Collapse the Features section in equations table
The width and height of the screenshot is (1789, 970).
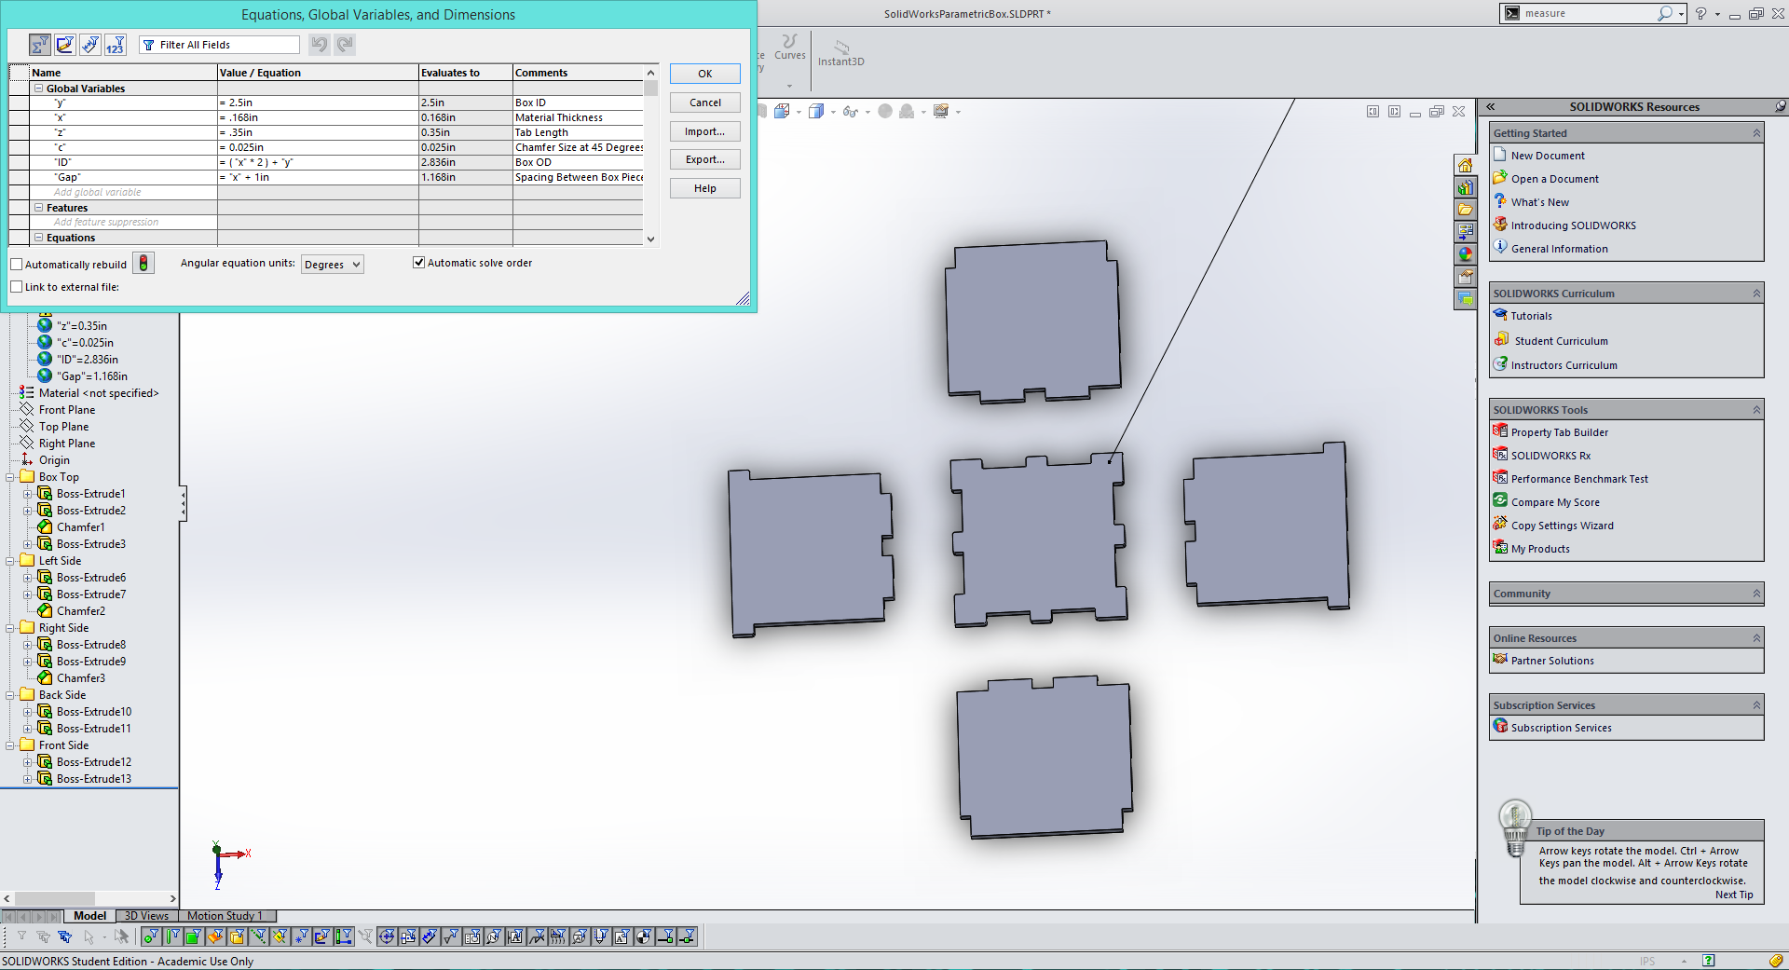[39, 208]
